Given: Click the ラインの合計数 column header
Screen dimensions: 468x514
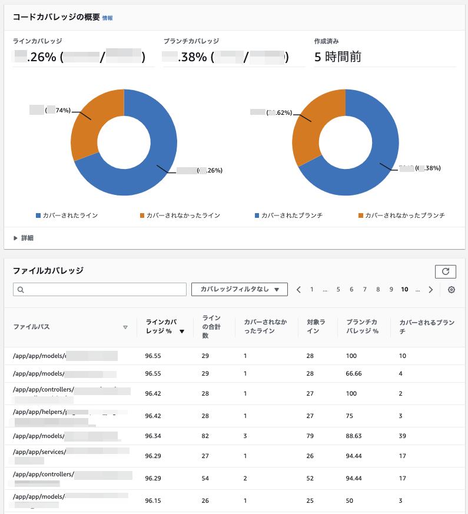Looking at the screenshot, I should point(211,327).
